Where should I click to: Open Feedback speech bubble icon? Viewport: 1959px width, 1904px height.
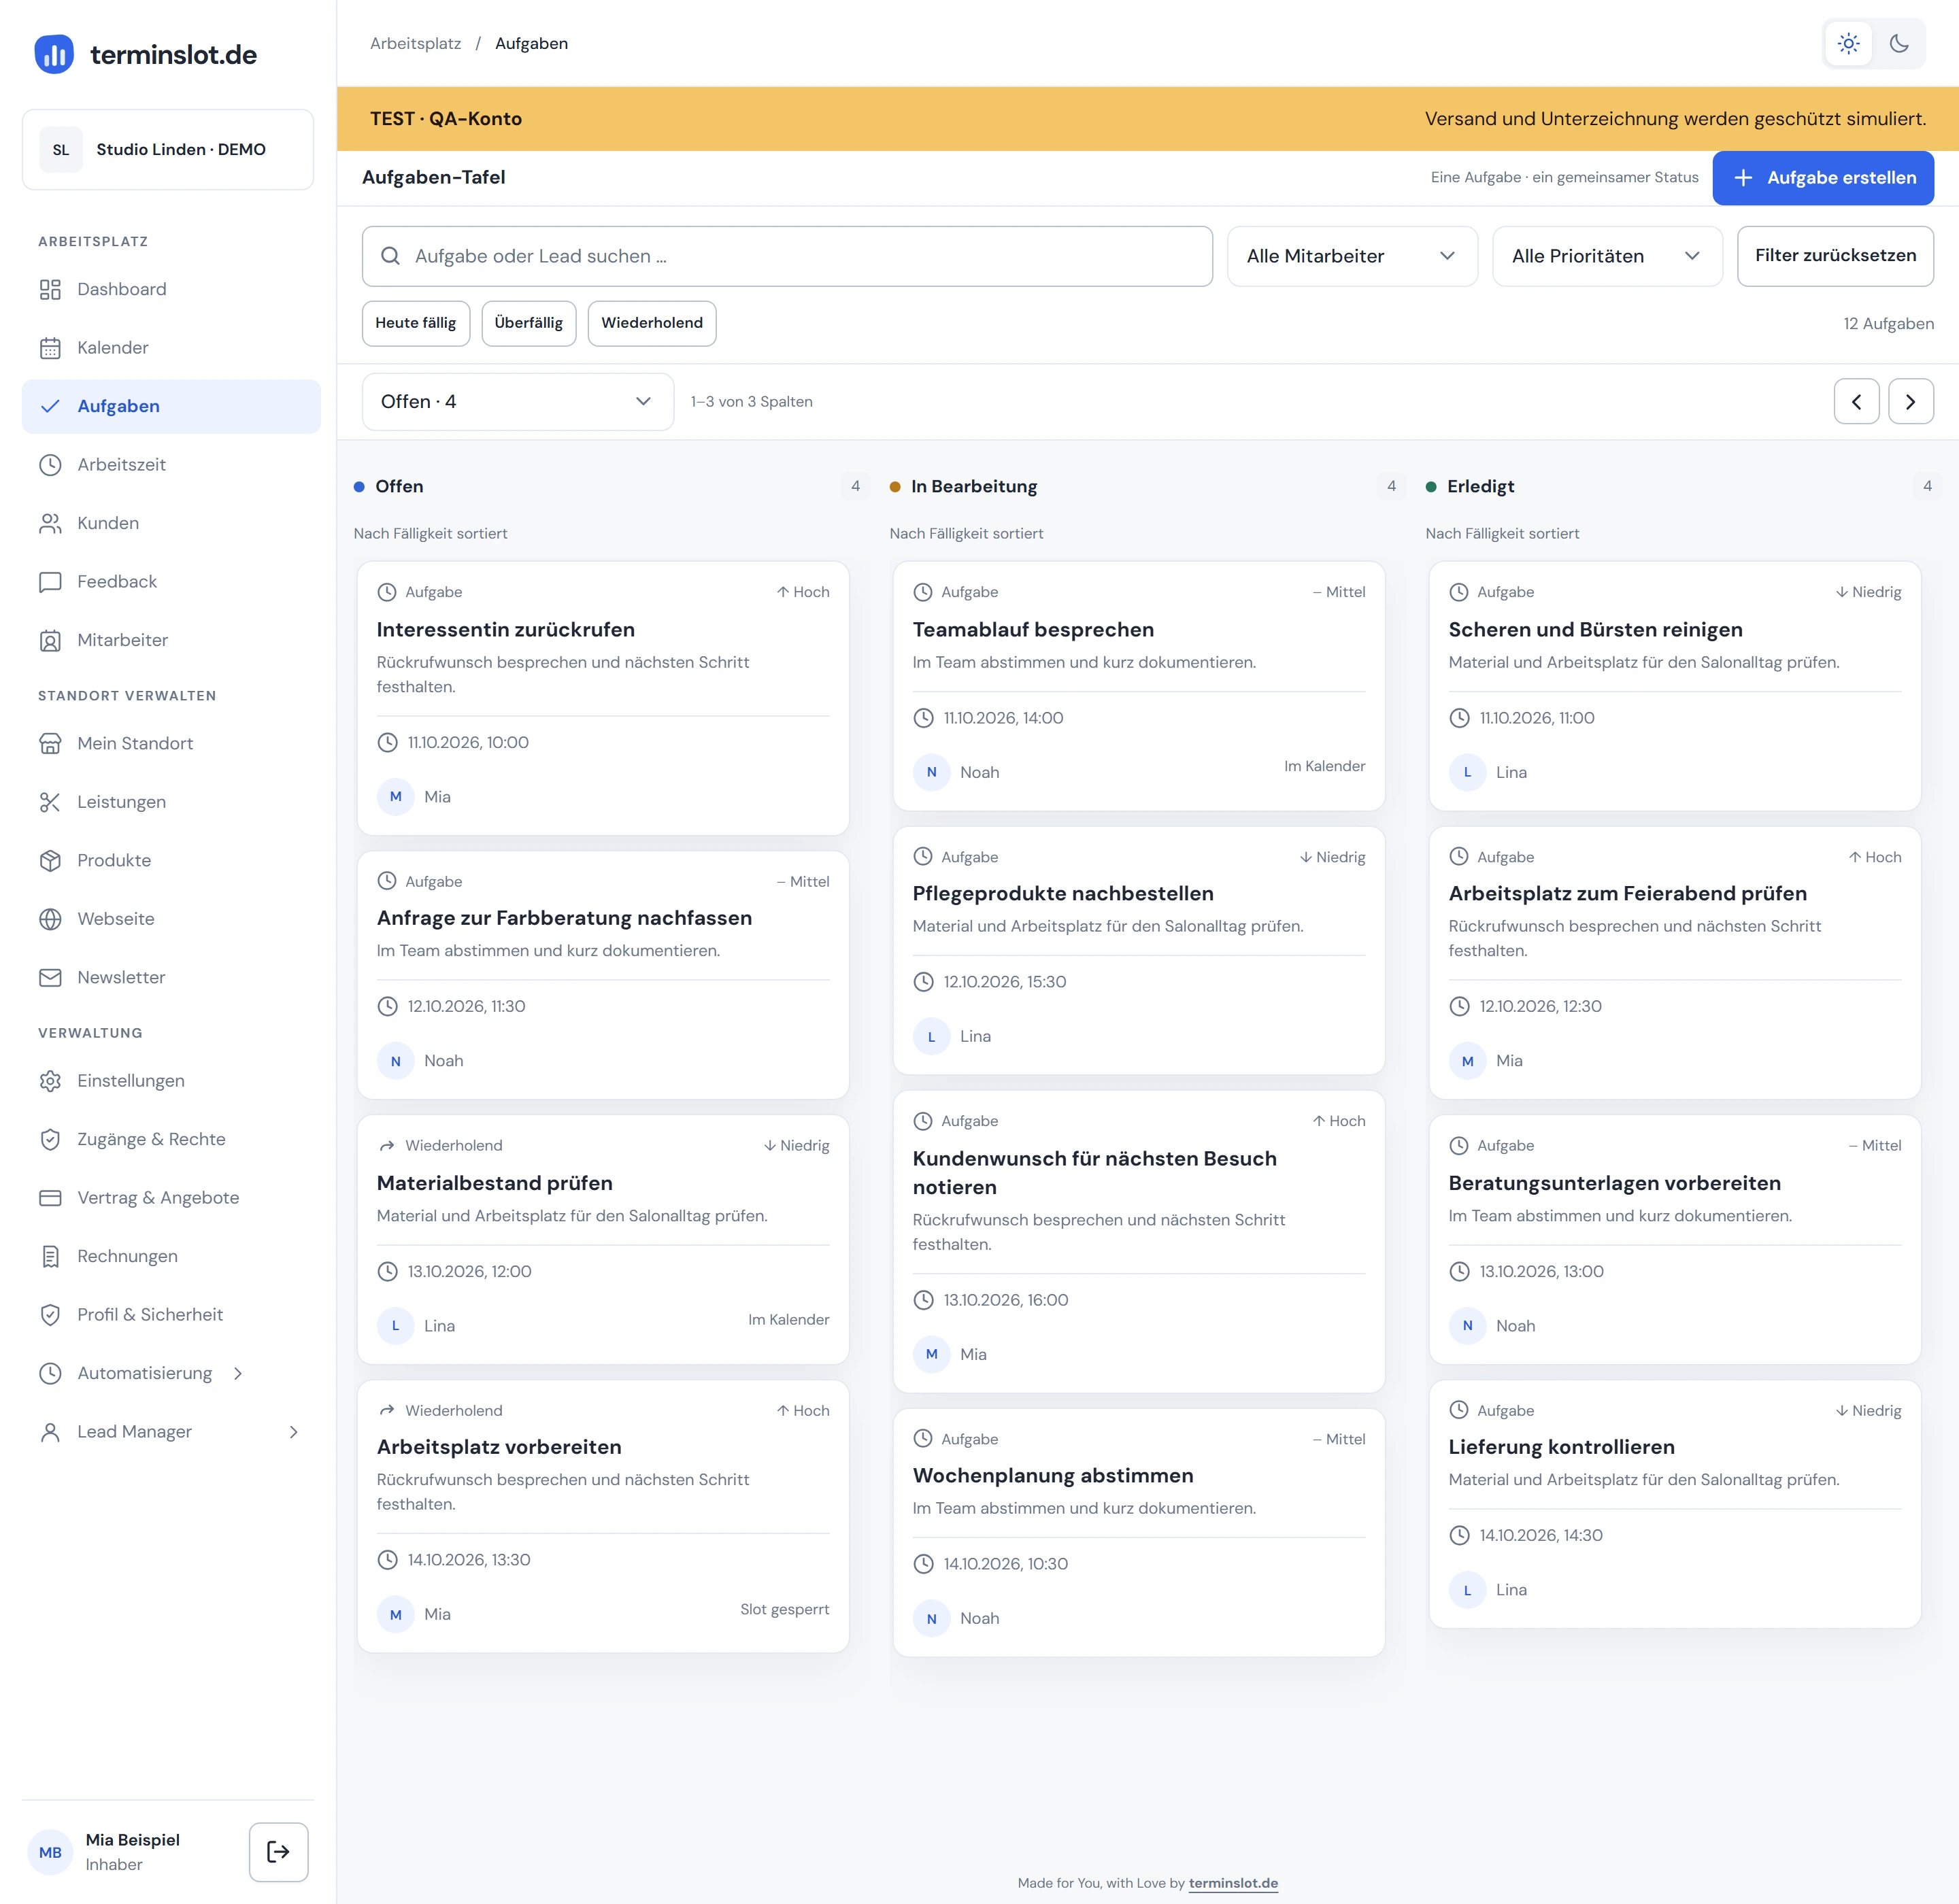[x=50, y=582]
